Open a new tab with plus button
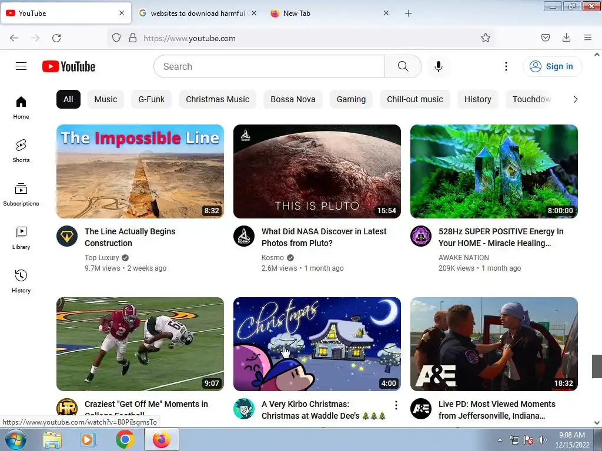Viewport: 602px width, 451px height. click(409, 14)
